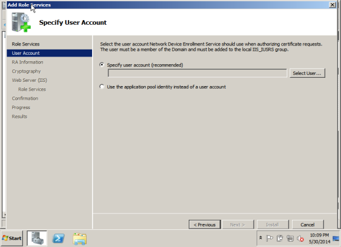Click the muted speaker volume icon
341x247 pixels.
click(300, 239)
